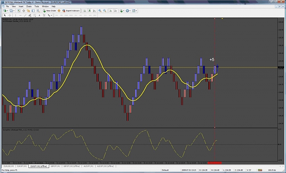The image size is (286, 173).
Task: Select the Cursor arrow tool
Action: tap(5, 15)
